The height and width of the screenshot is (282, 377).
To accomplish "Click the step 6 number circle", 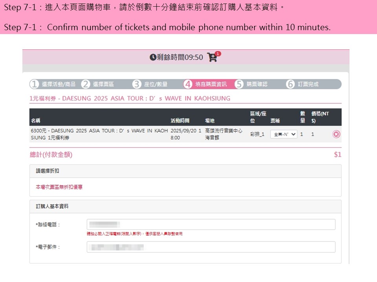I will tap(290, 84).
